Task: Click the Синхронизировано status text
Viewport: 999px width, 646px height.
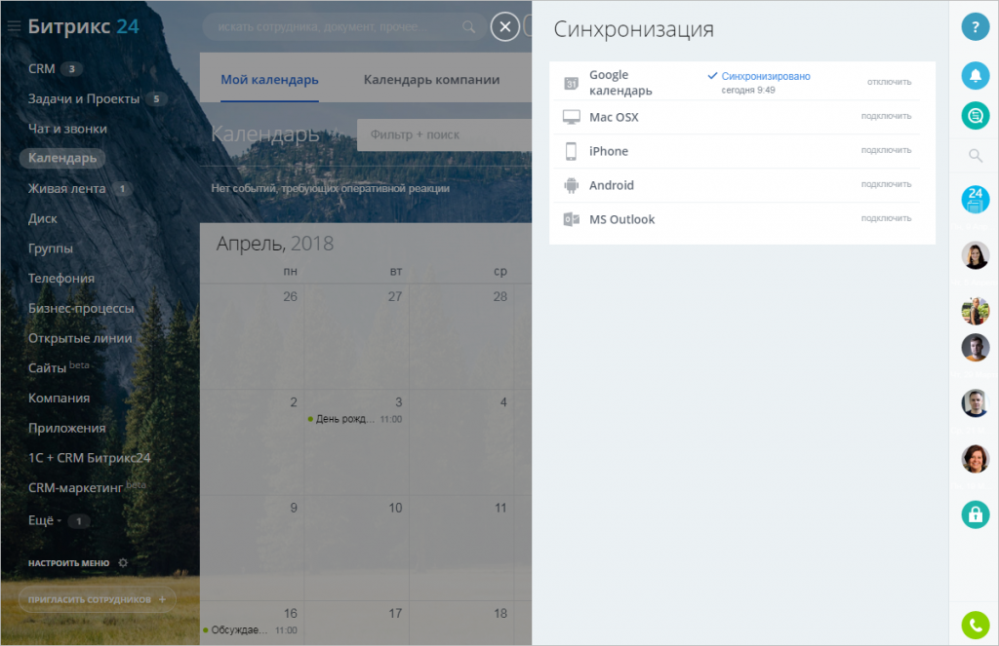Action: point(765,76)
